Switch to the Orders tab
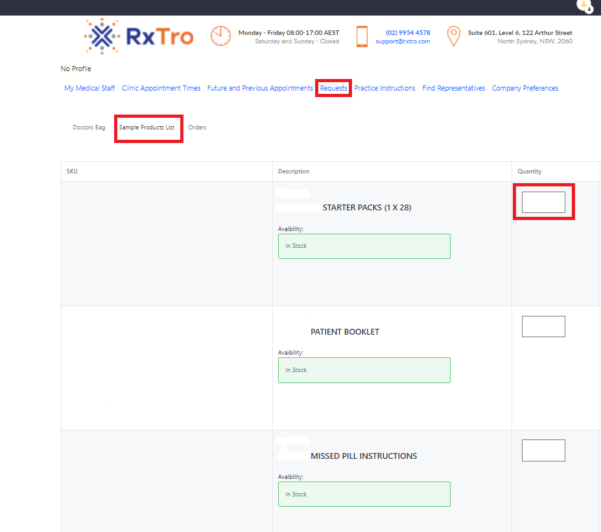 (x=197, y=127)
